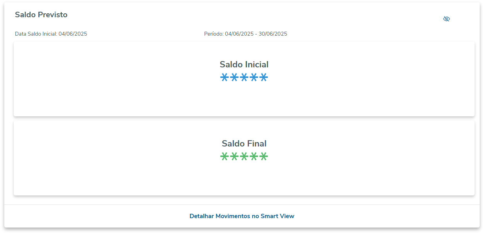The width and height of the screenshot is (484, 233).
Task: Click the Saldo Final title
Action: [x=244, y=144]
